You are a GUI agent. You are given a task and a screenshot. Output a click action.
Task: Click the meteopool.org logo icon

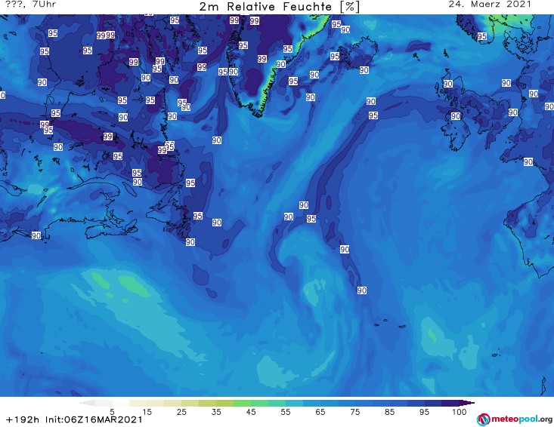483,419
